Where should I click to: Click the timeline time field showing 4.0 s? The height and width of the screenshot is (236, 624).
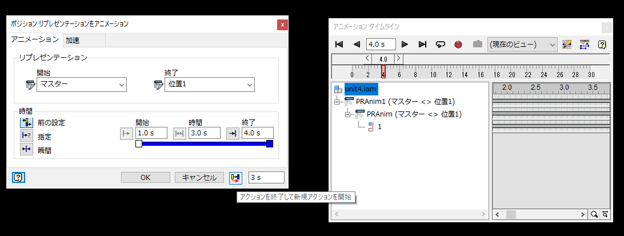pyautogui.click(x=381, y=44)
